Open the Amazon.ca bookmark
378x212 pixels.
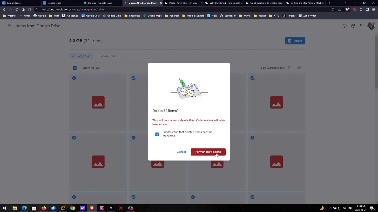[x=70, y=16]
